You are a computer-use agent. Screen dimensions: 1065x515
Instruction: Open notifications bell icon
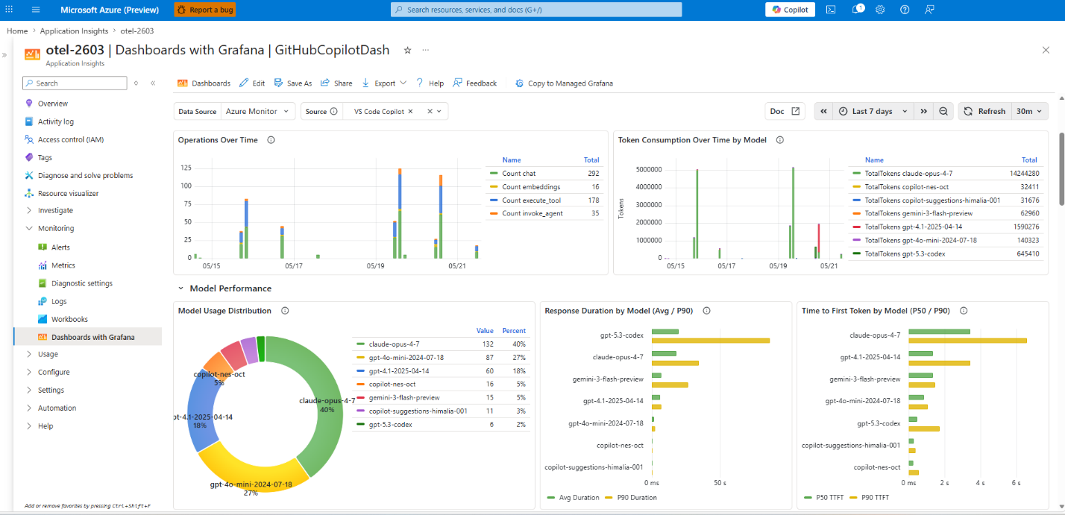coord(857,10)
